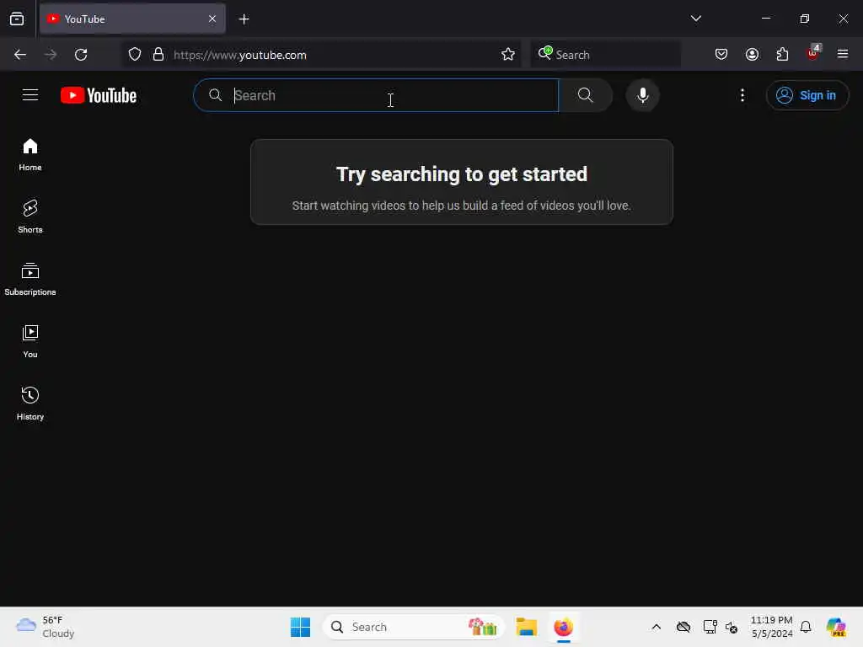Screen dimensions: 863x647
Task: Open the tracking protection shield icon
Action: coord(135,55)
